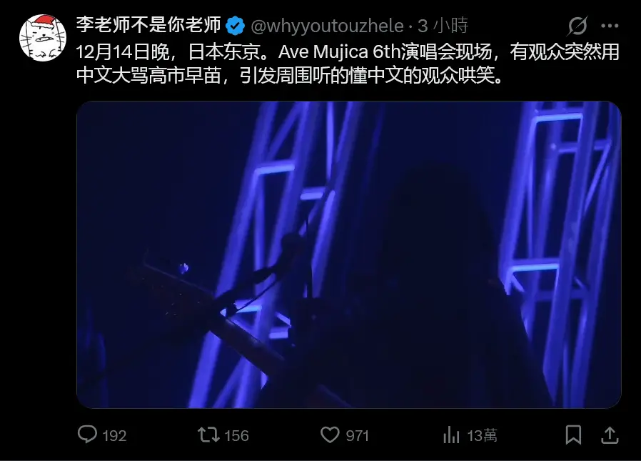
Task: Open the share upload arrow icon
Action: pos(609,435)
